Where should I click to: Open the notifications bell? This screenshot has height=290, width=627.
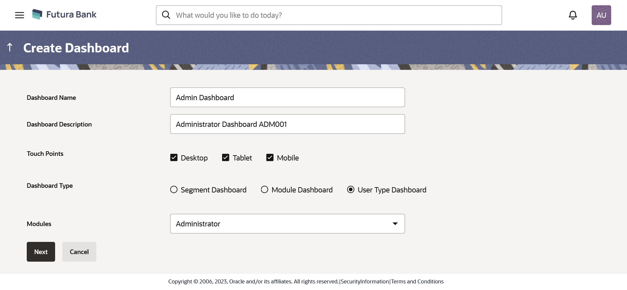pyautogui.click(x=573, y=15)
